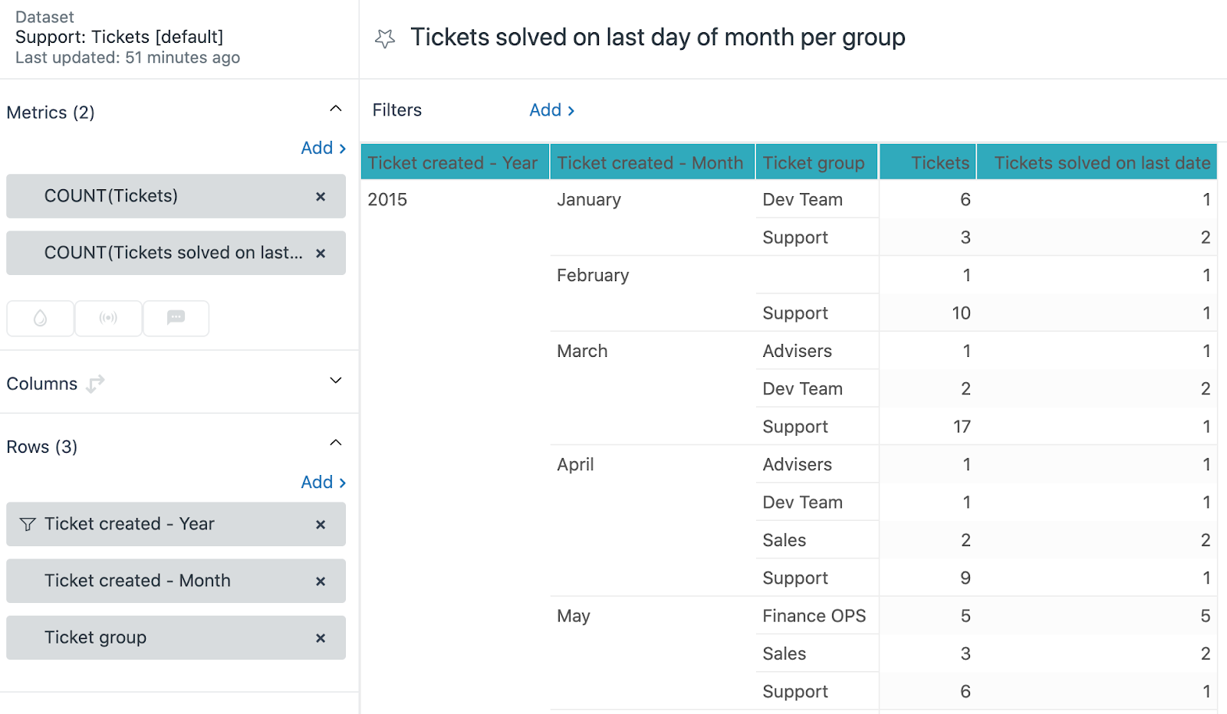
Task: Add another row attribute
Action: (x=322, y=482)
